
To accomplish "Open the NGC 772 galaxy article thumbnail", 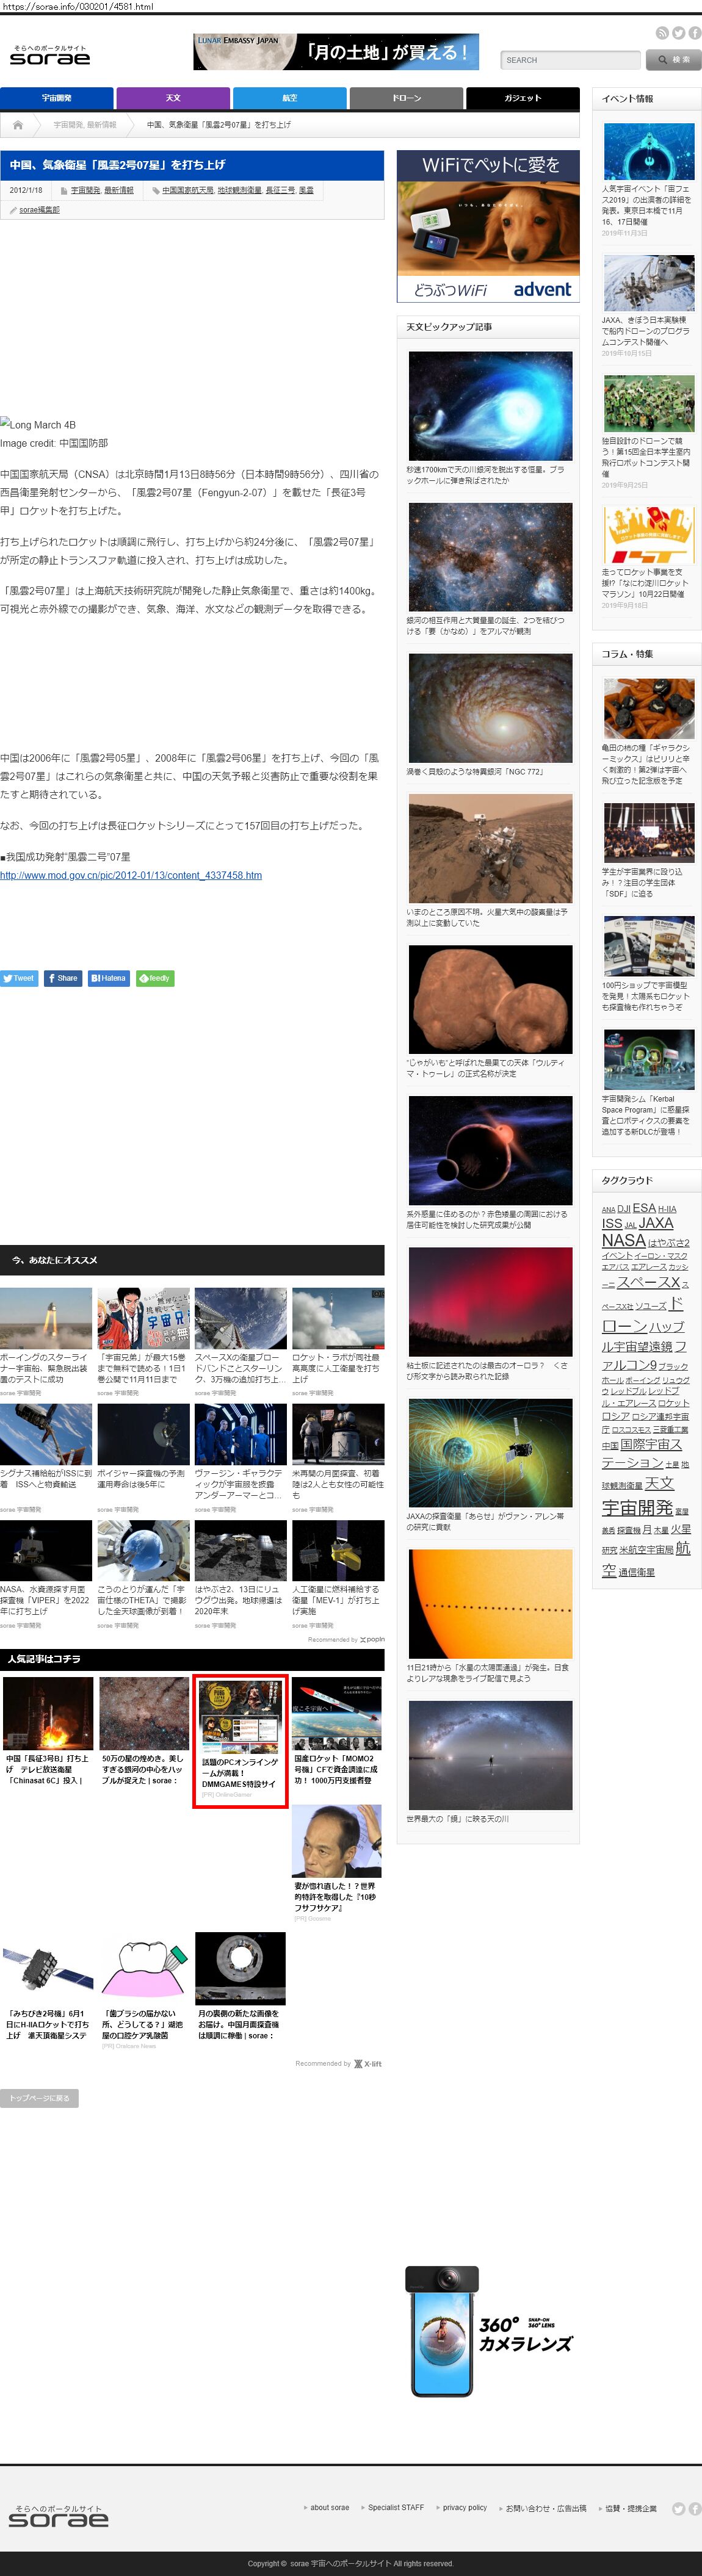I will 490,708.
